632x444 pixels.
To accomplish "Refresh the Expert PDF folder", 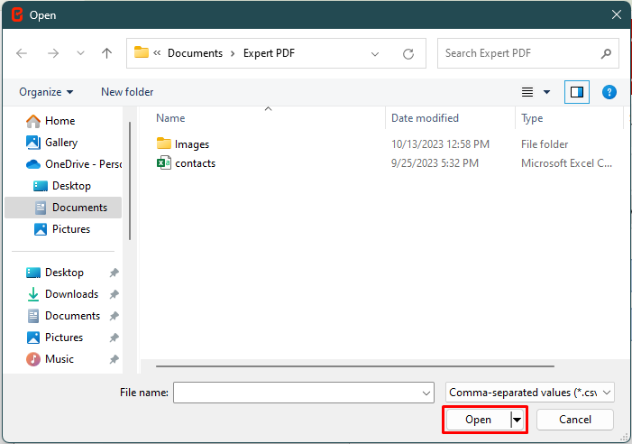I will click(408, 53).
